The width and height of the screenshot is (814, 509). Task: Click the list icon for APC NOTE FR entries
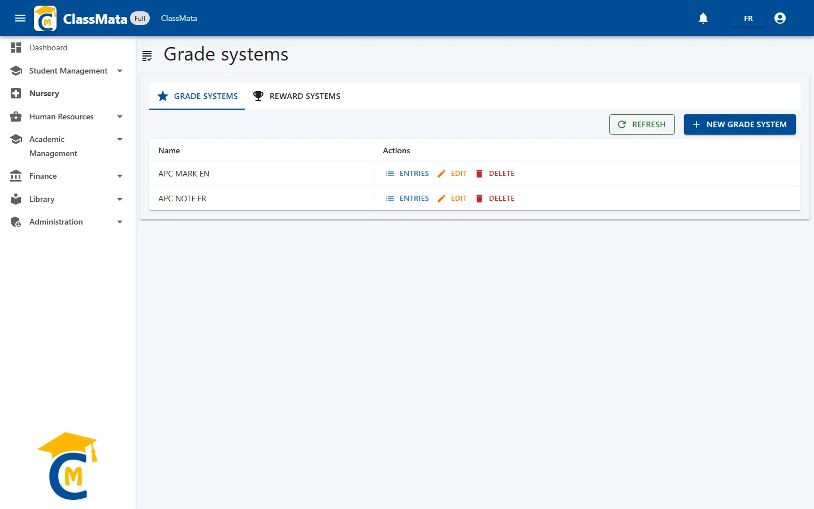pos(390,199)
